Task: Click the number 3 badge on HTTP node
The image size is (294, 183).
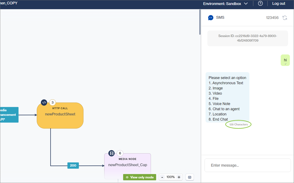Action: coord(52,102)
